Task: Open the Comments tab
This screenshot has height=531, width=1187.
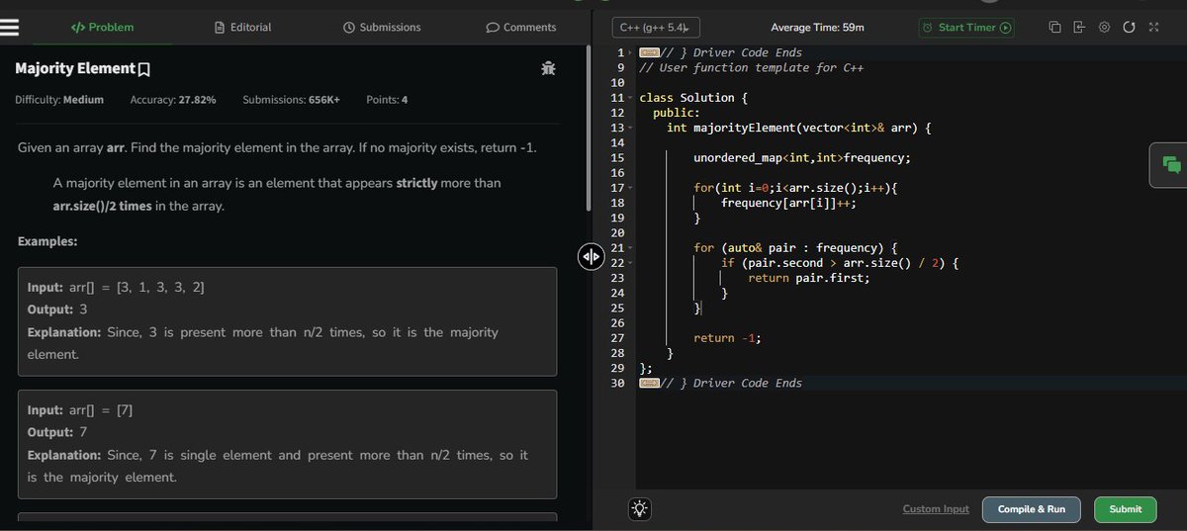Action: [521, 27]
